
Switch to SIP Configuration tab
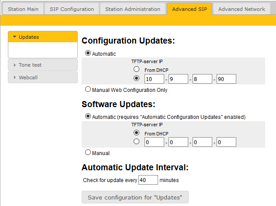tap(72, 9)
